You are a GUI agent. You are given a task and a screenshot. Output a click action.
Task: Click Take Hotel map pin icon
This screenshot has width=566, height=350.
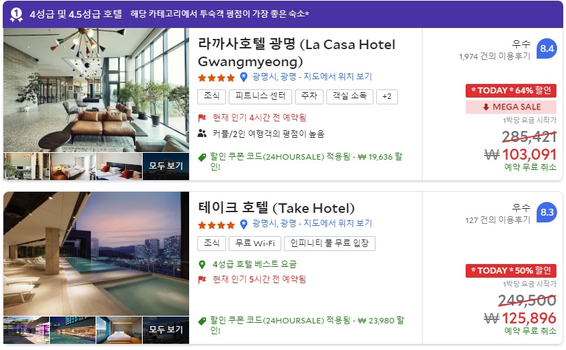[244, 224]
